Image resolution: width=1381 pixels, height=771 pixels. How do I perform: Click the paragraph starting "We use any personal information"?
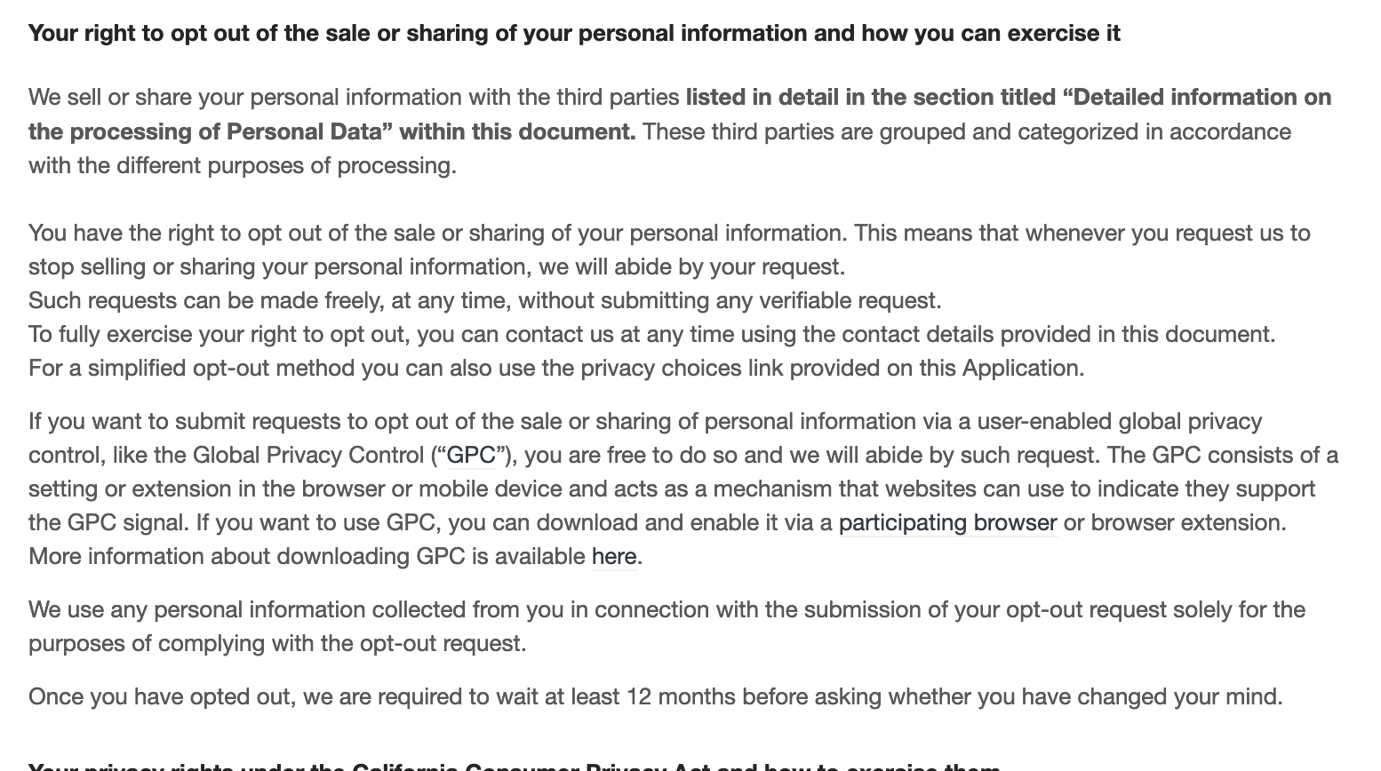point(666,610)
